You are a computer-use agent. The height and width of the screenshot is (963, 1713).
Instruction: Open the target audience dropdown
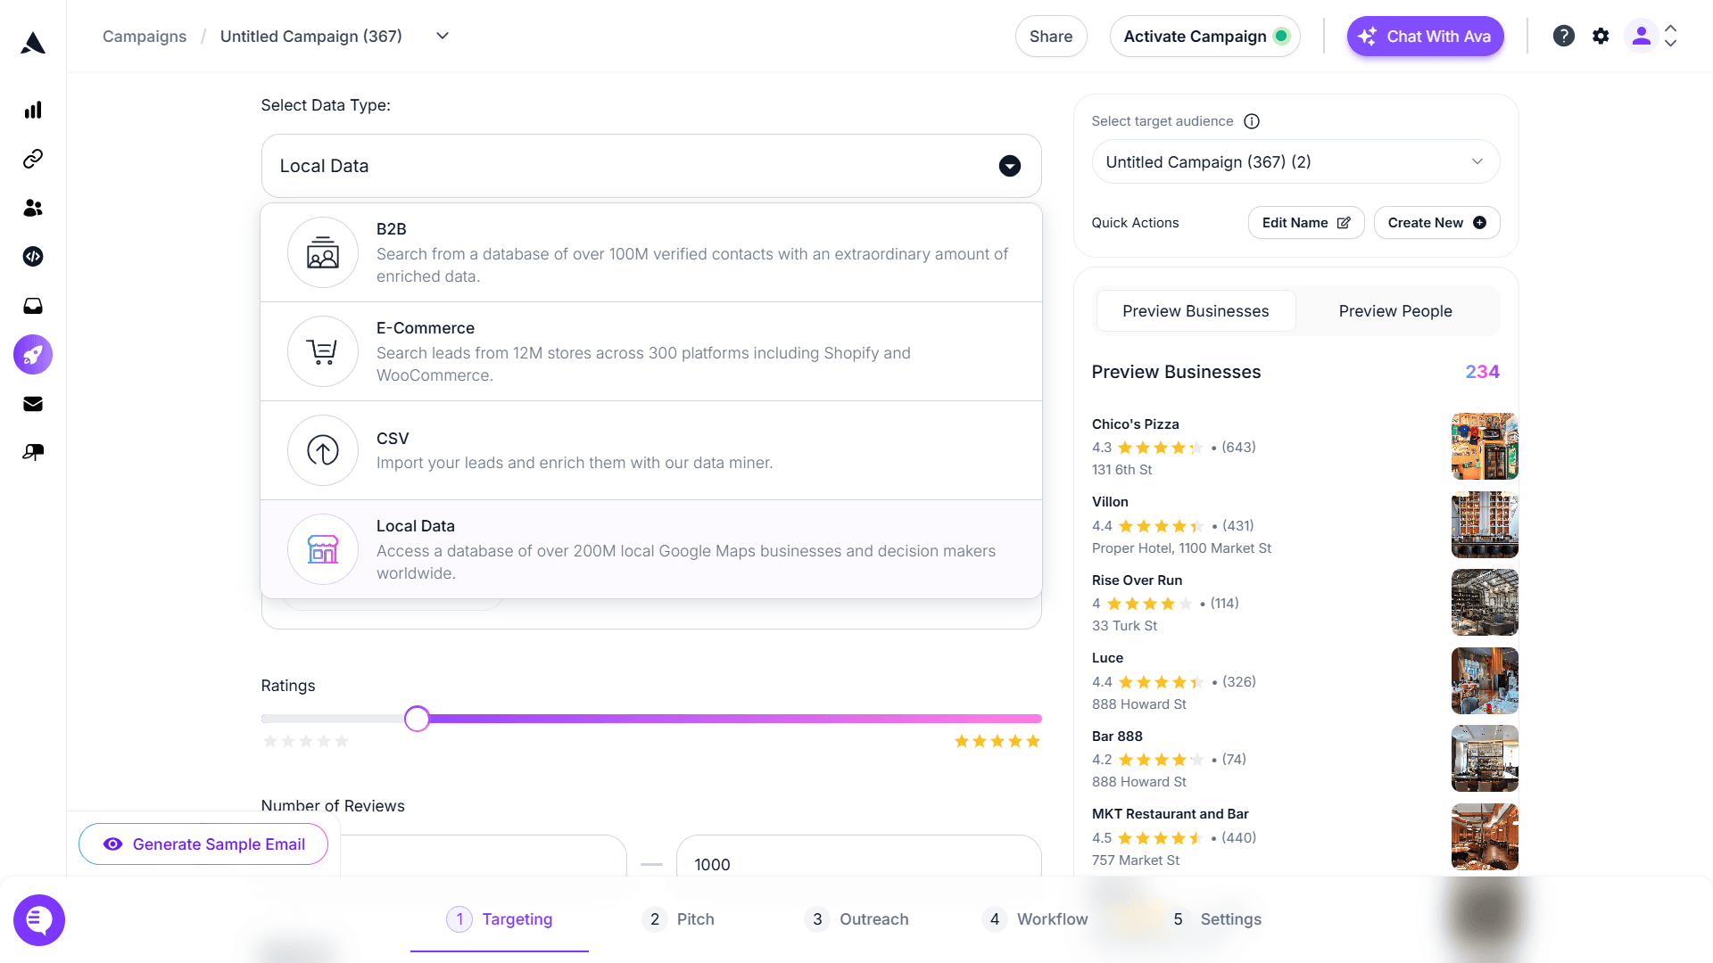click(x=1295, y=162)
